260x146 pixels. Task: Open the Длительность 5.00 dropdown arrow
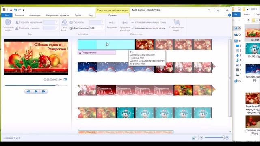(x=102, y=28)
